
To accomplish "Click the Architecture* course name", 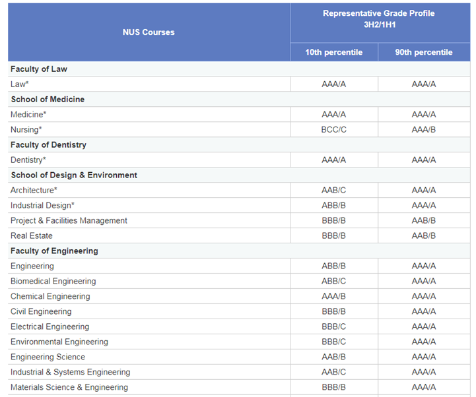I will point(34,190).
